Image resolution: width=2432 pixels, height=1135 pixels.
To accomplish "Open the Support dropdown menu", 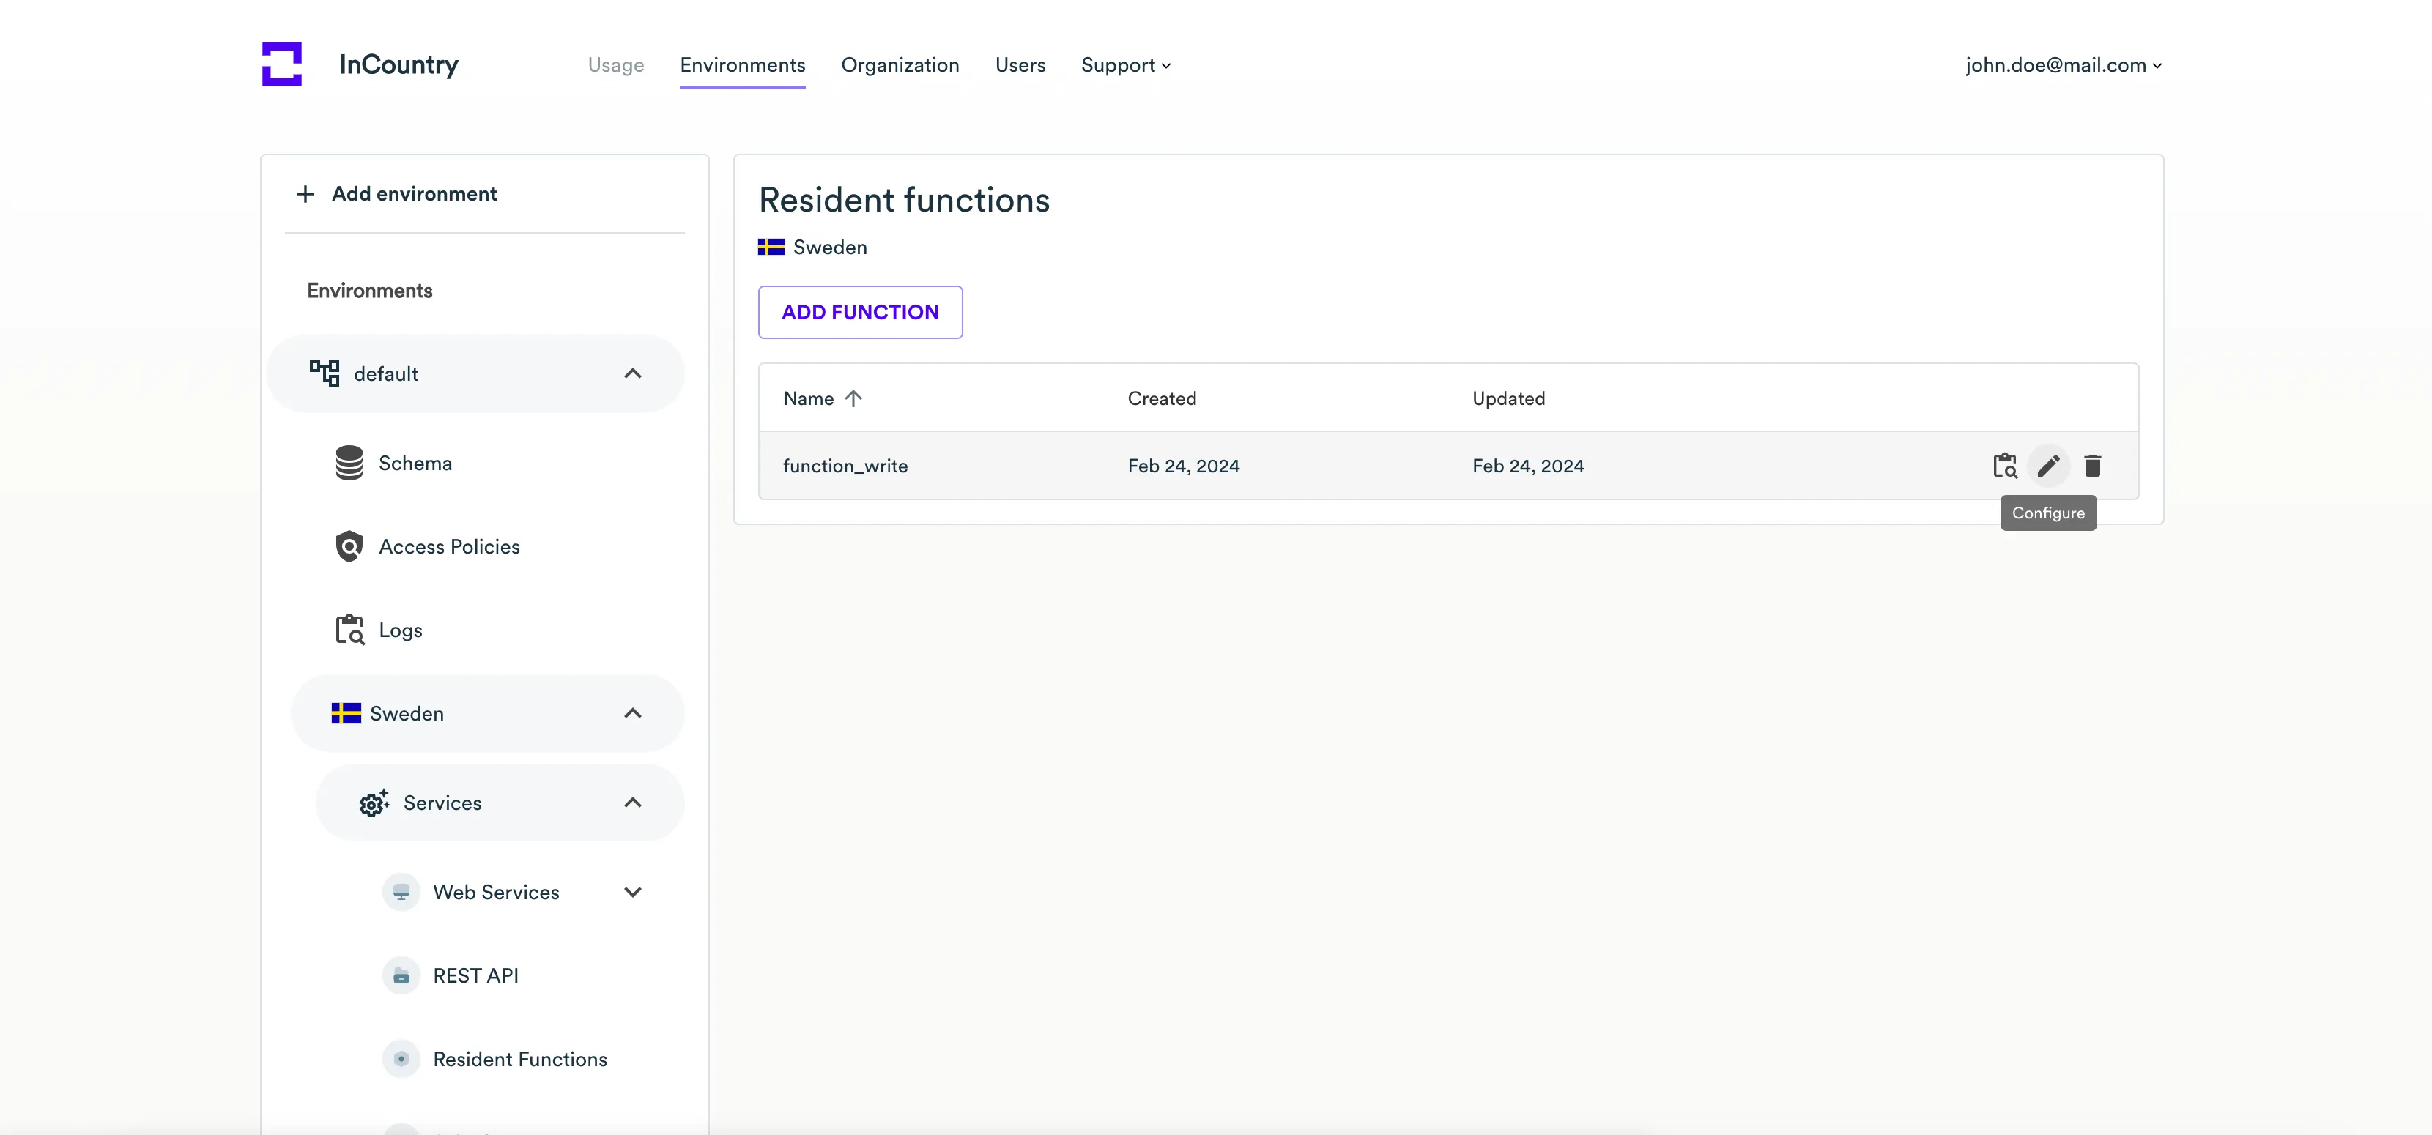I will [1125, 65].
